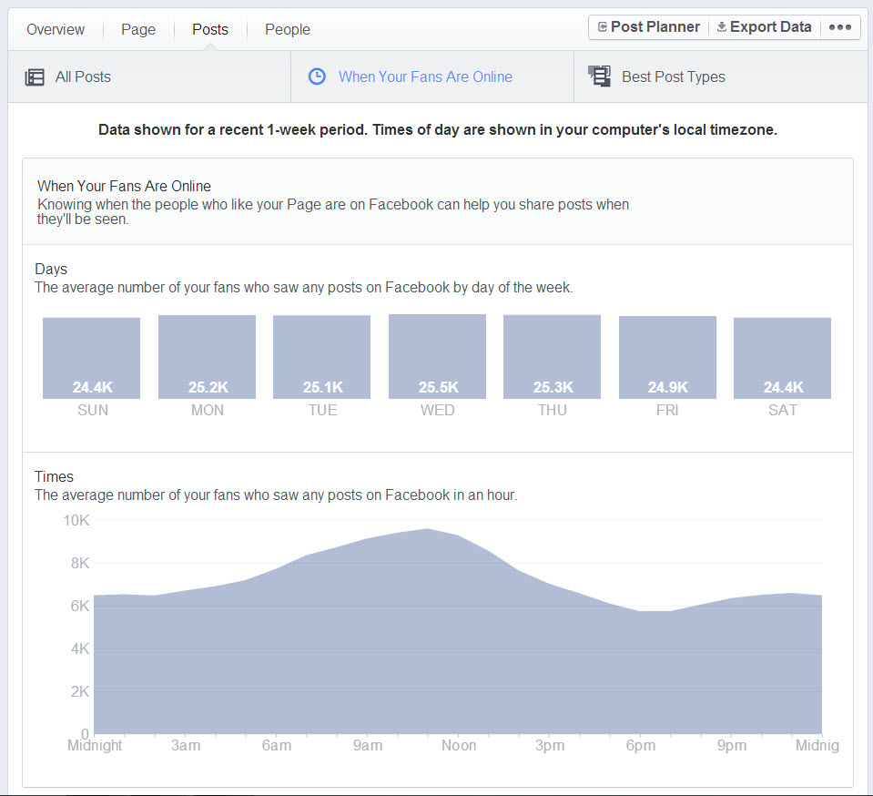This screenshot has width=873, height=796.
Task: Click the stacked-posts icon beside Best Post Types
Action: click(599, 77)
